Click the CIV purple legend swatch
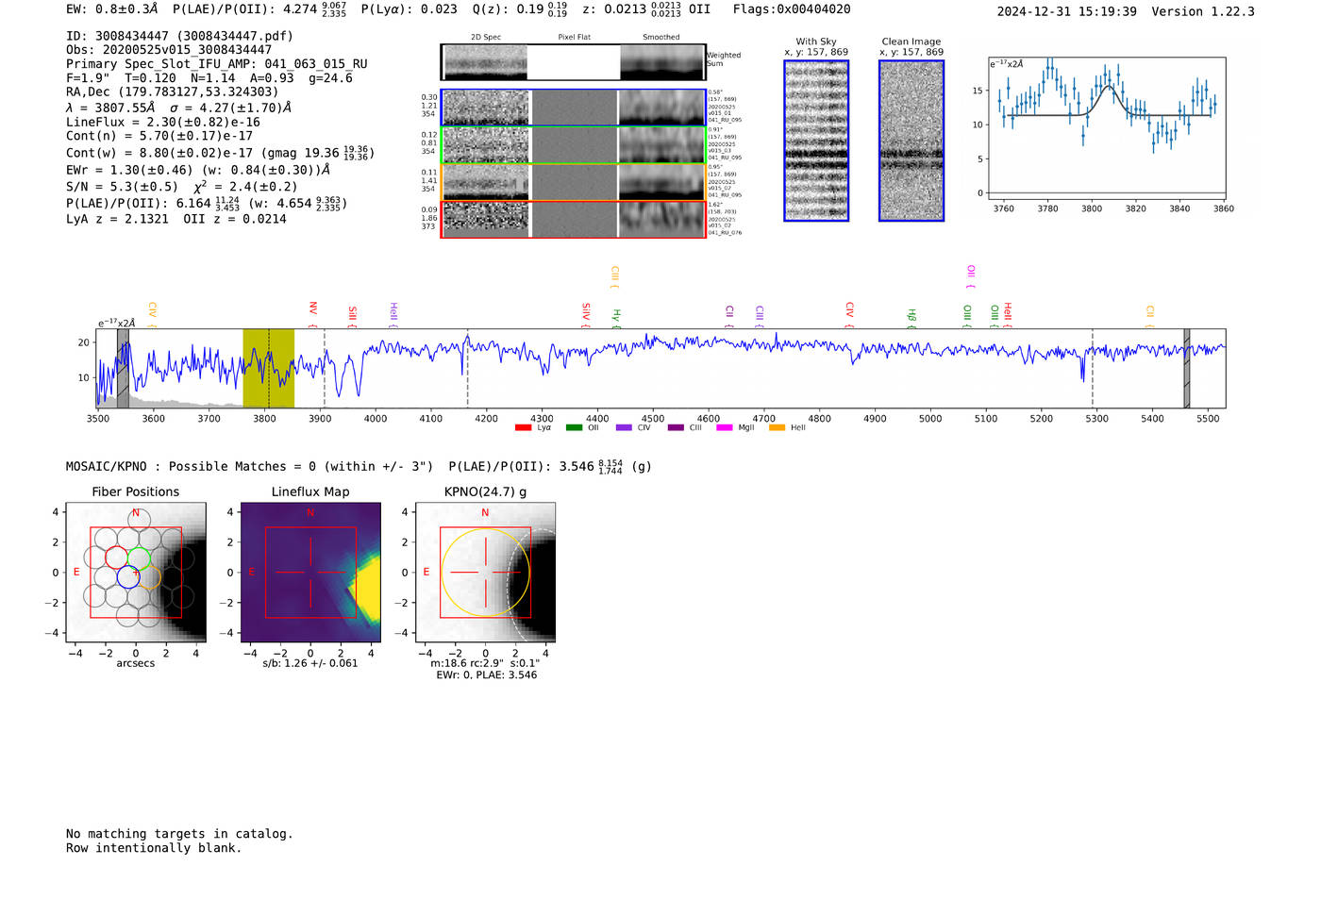1321x899 pixels. (x=624, y=428)
